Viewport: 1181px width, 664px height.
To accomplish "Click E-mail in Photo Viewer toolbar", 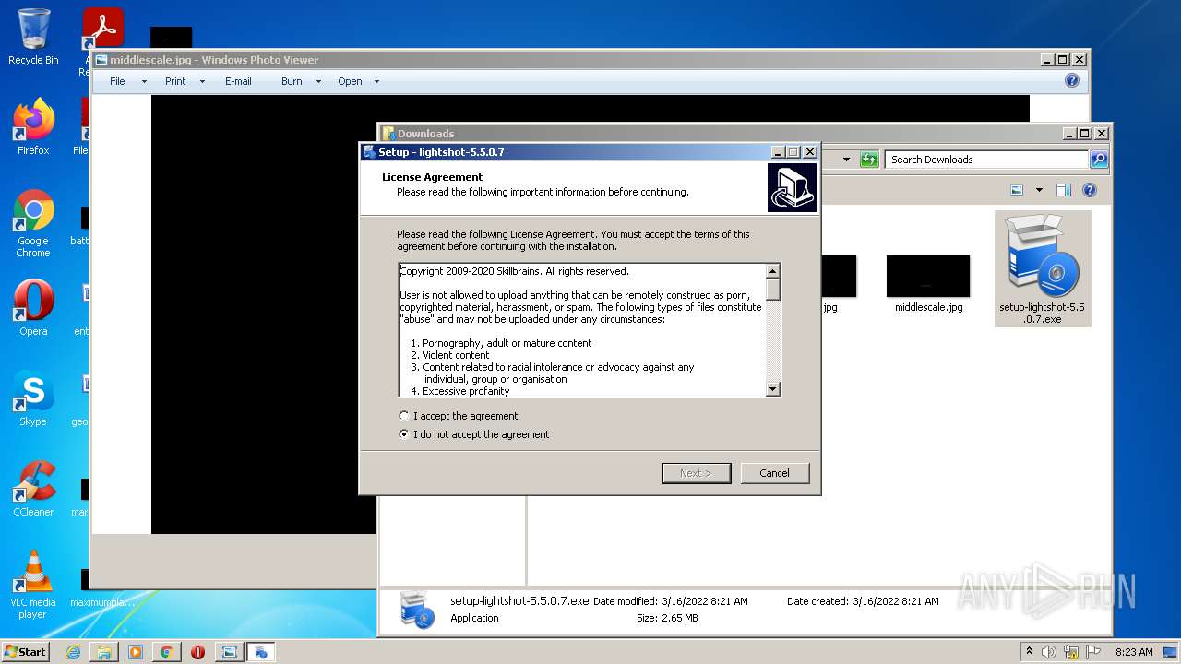I will pyautogui.click(x=238, y=81).
